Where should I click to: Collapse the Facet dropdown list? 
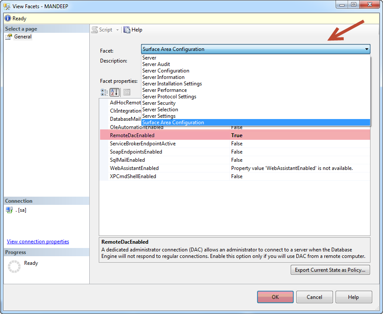click(367, 49)
